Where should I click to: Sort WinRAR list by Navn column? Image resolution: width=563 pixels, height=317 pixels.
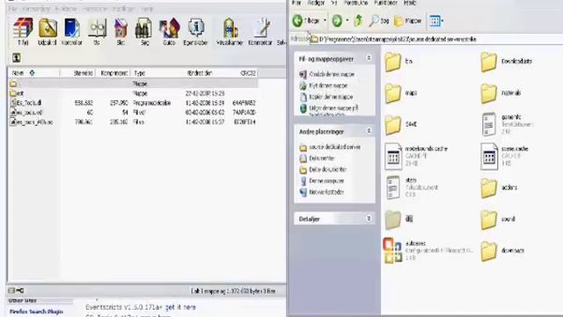pyautogui.click(x=33, y=73)
